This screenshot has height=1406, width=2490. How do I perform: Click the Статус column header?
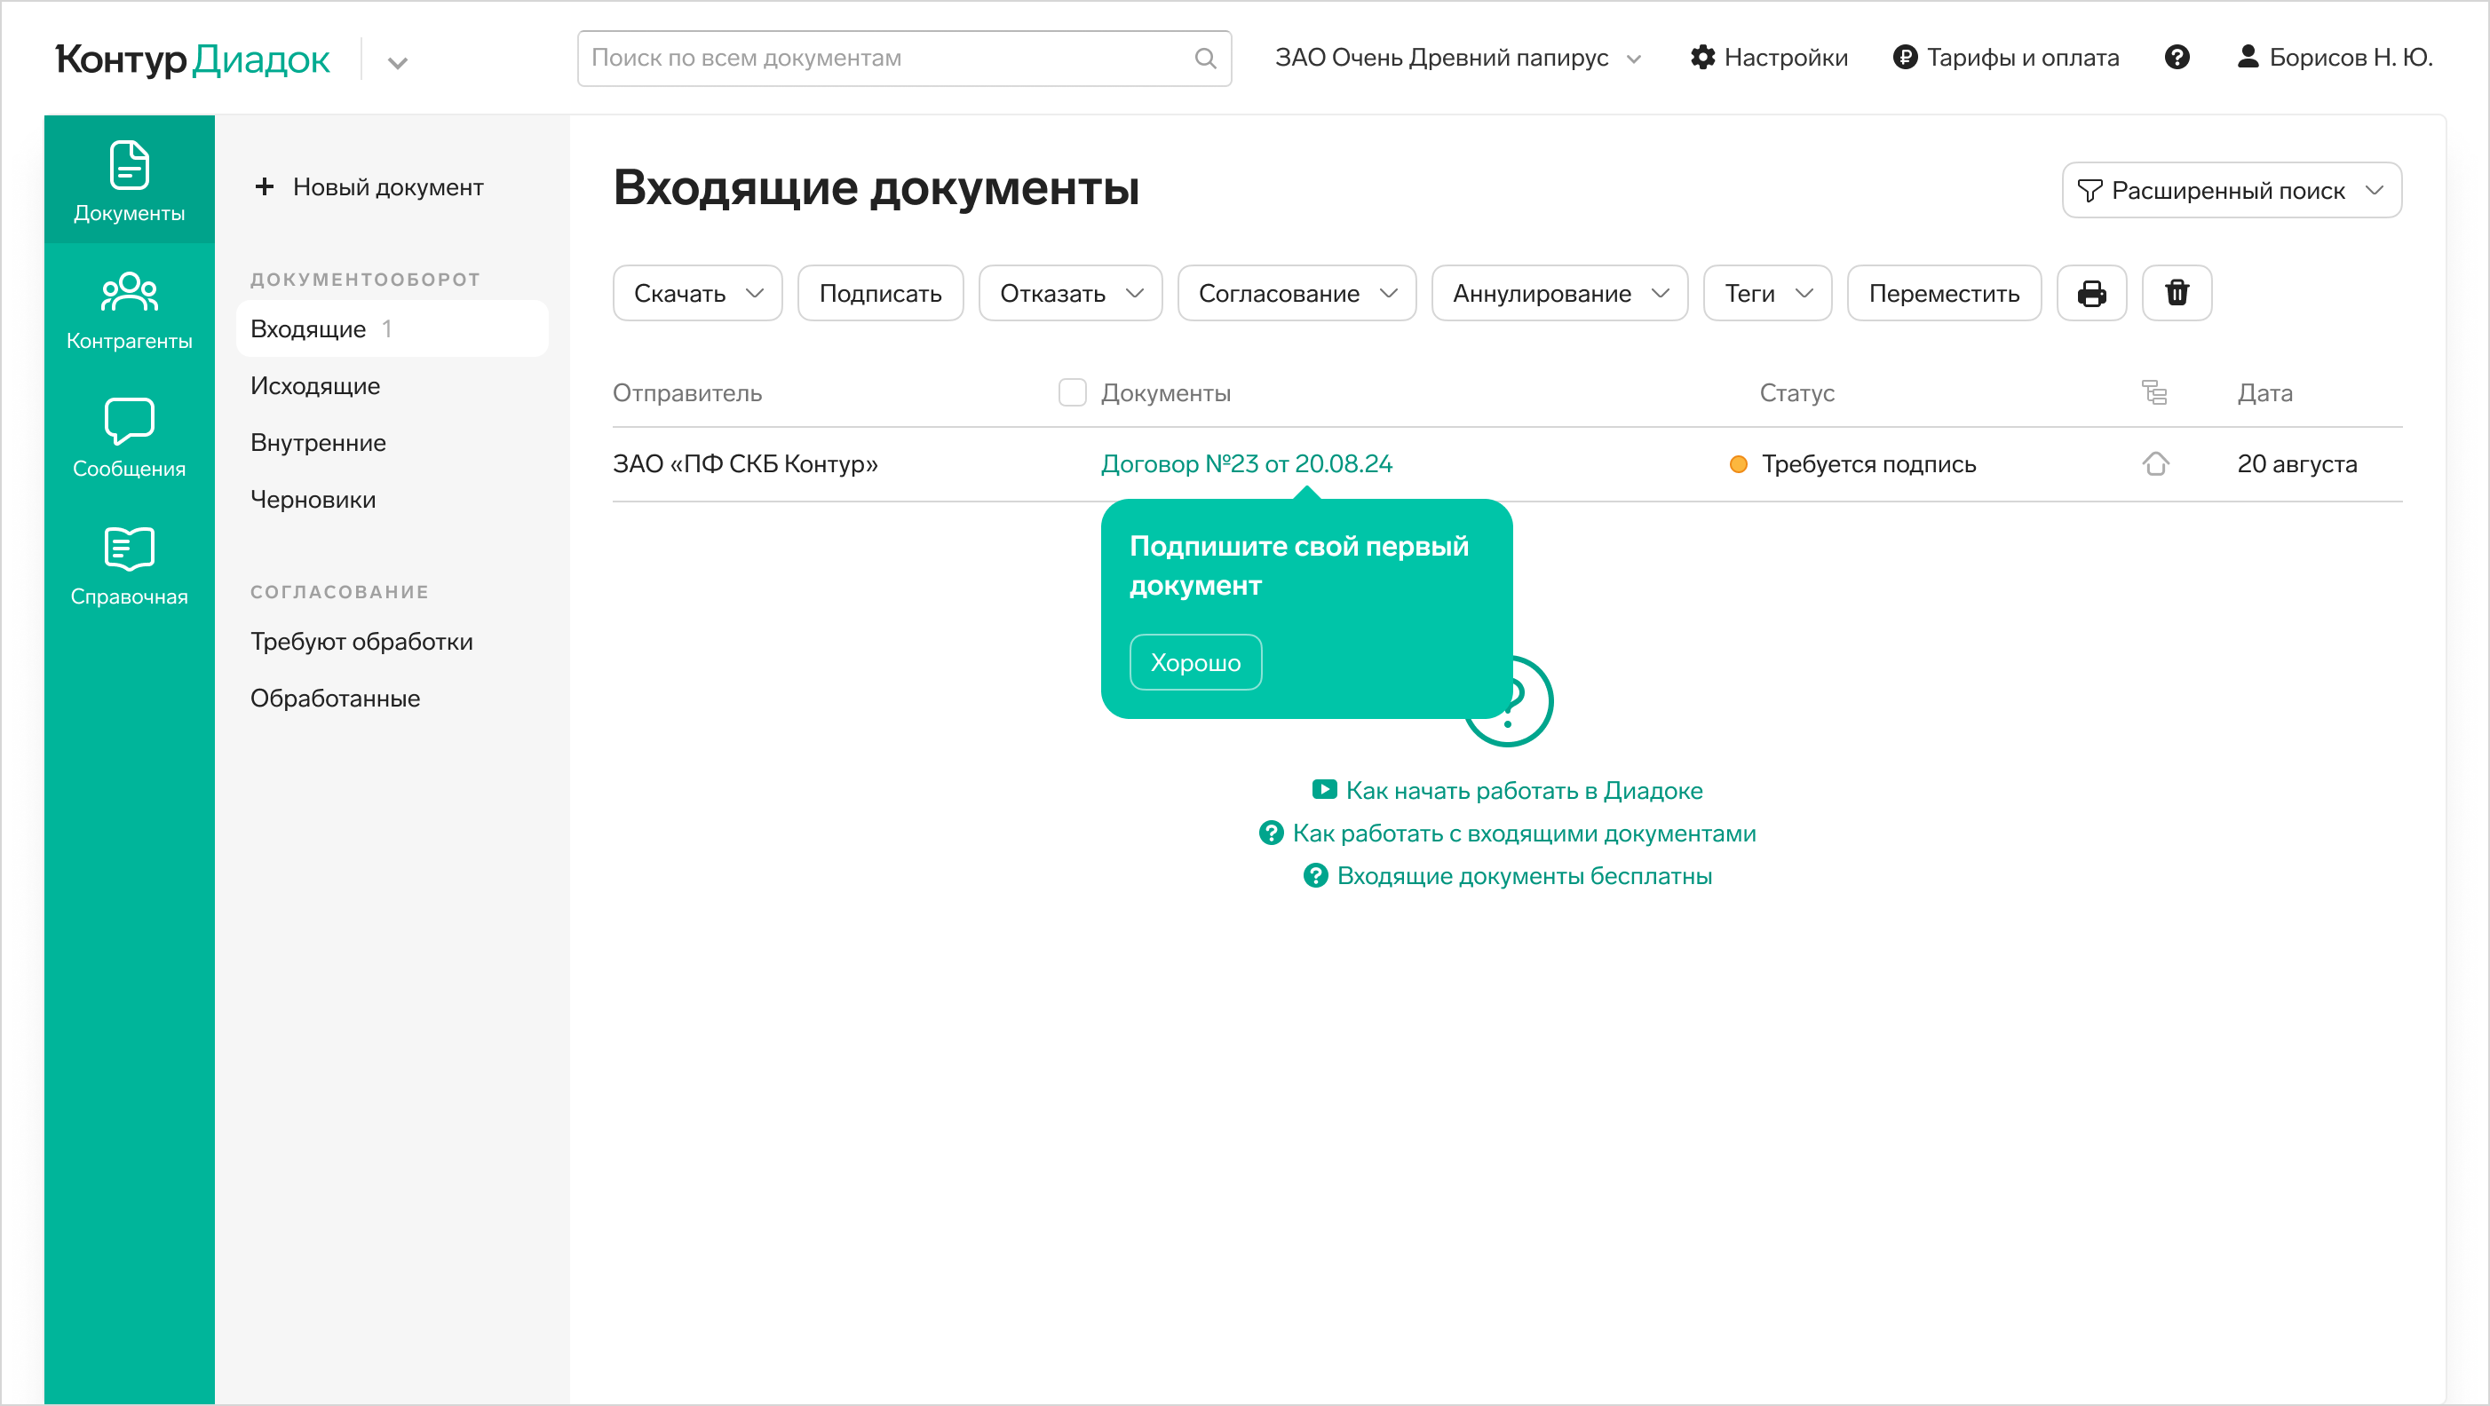(x=1797, y=392)
